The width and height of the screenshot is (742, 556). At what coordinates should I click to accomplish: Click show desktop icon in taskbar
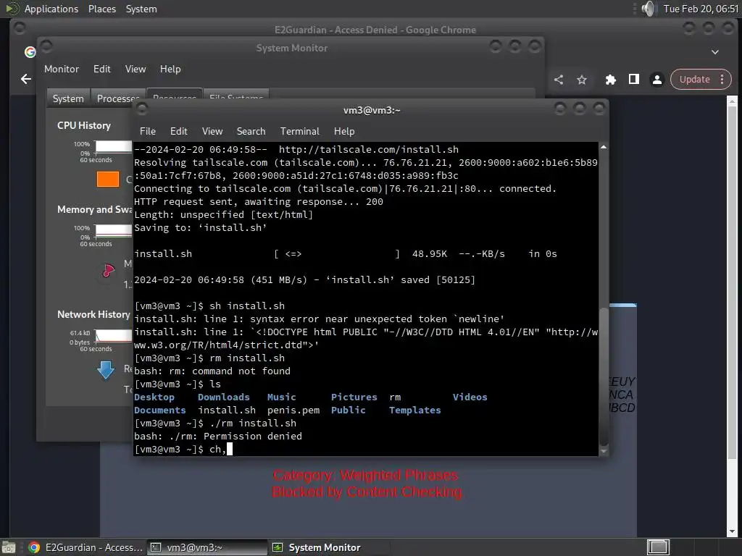tap(9, 547)
